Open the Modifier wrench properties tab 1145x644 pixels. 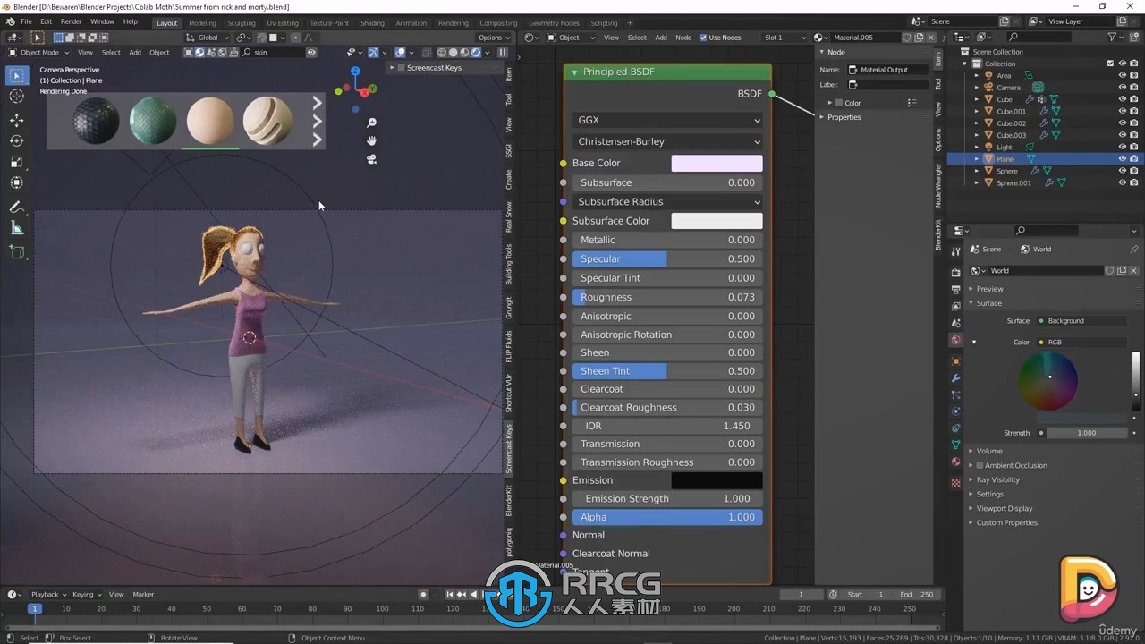[x=956, y=378]
